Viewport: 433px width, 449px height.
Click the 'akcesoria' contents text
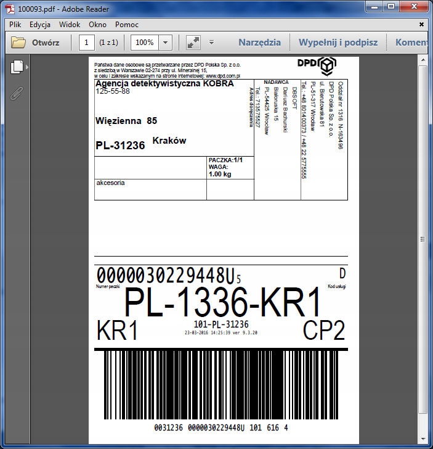coord(110,183)
